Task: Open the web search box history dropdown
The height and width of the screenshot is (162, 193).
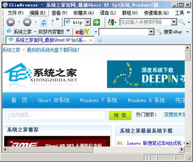Action: [174, 22]
